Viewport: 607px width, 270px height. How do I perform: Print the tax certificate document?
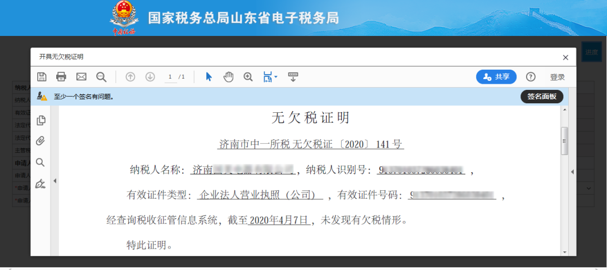pyautogui.click(x=61, y=76)
